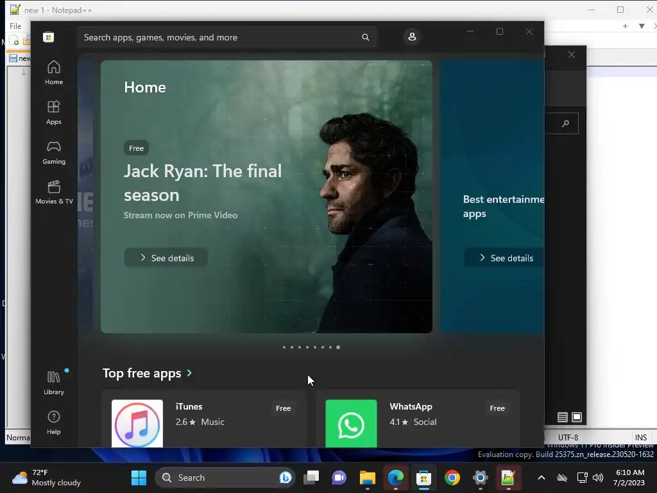Expand Top free apps list
The image size is (657, 493).
[x=189, y=373]
